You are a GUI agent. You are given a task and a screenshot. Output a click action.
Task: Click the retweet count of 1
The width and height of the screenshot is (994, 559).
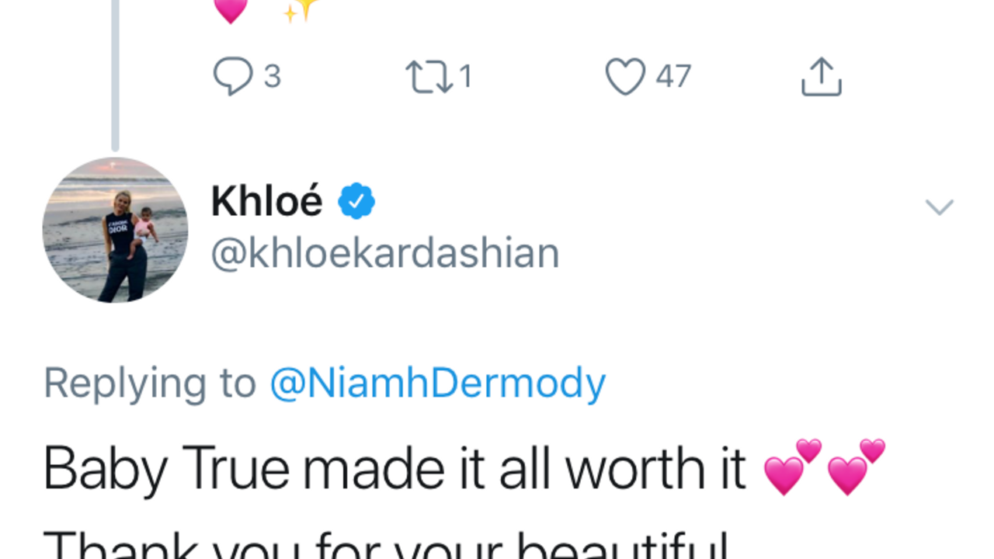tap(465, 77)
